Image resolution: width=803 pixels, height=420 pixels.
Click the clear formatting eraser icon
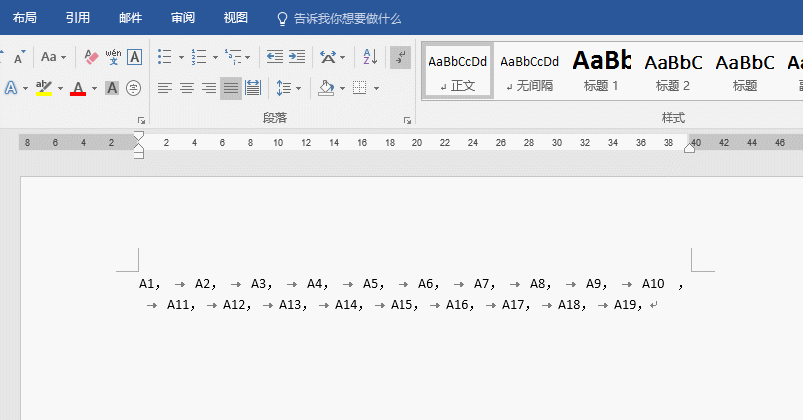pyautogui.click(x=91, y=57)
